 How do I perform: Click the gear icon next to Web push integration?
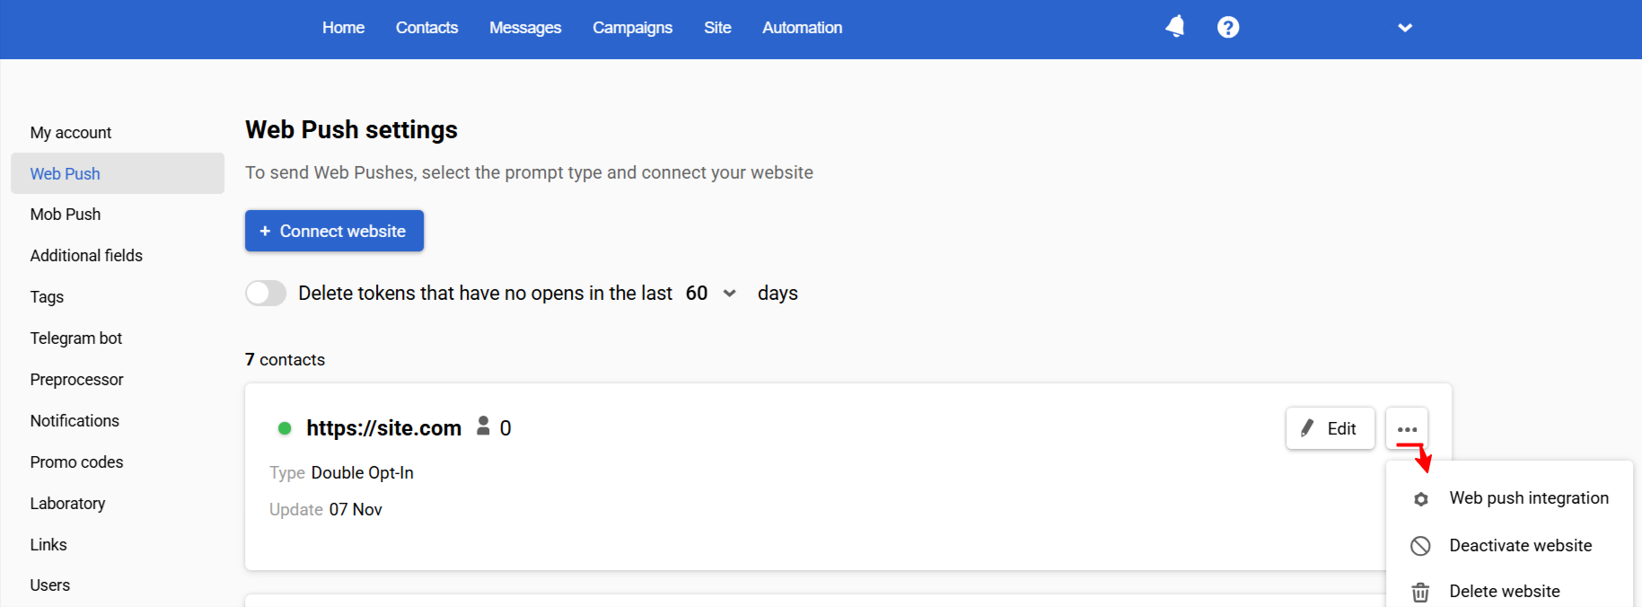coord(1420,498)
